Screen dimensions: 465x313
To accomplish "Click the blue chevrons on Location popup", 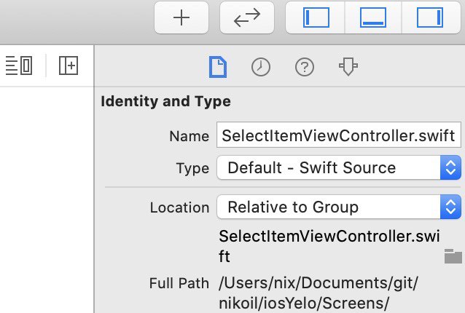I will click(450, 207).
